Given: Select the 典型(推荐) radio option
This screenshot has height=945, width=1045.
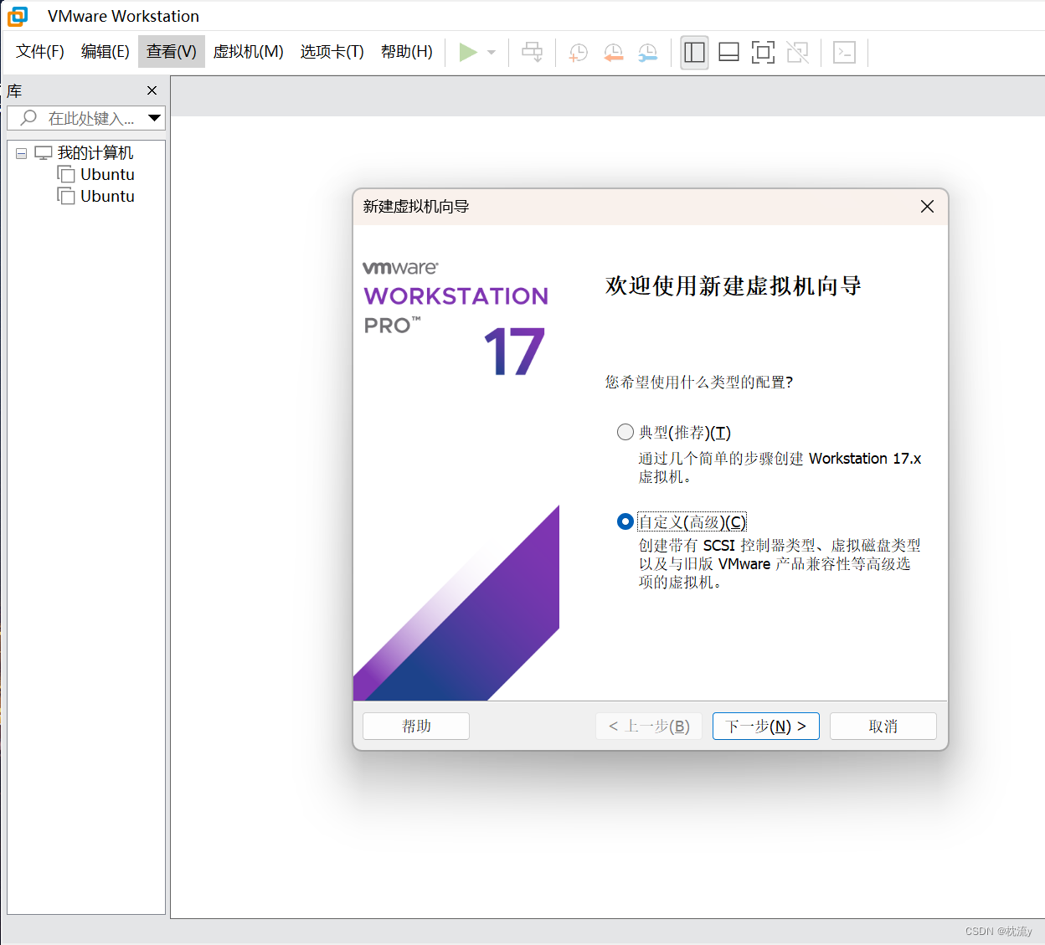Looking at the screenshot, I should pyautogui.click(x=625, y=432).
